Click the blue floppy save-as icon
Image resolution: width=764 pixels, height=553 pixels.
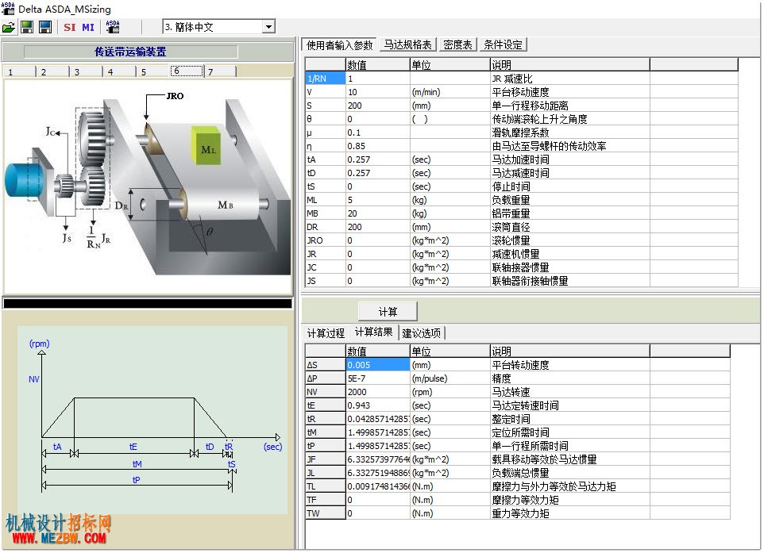point(45,27)
